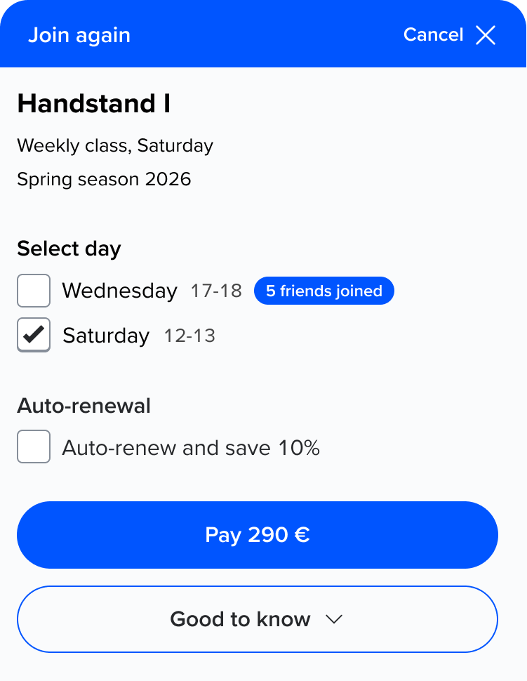Image resolution: width=527 pixels, height=681 pixels.
Task: Click the Cancel text link
Action: 433,35
